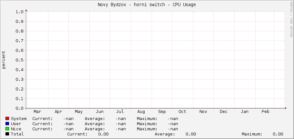
Task: Click the 0.8 value on y-axis
Action: tap(19, 31)
